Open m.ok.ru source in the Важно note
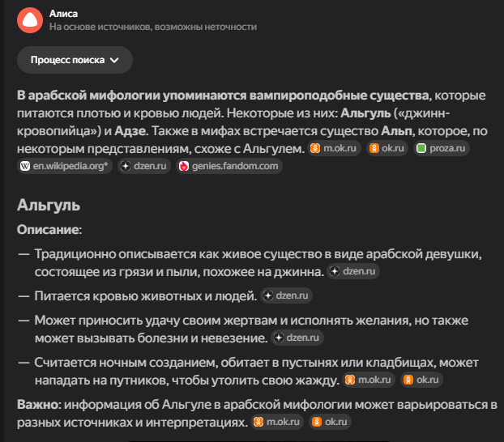This screenshot has width=504, height=442. point(277,422)
